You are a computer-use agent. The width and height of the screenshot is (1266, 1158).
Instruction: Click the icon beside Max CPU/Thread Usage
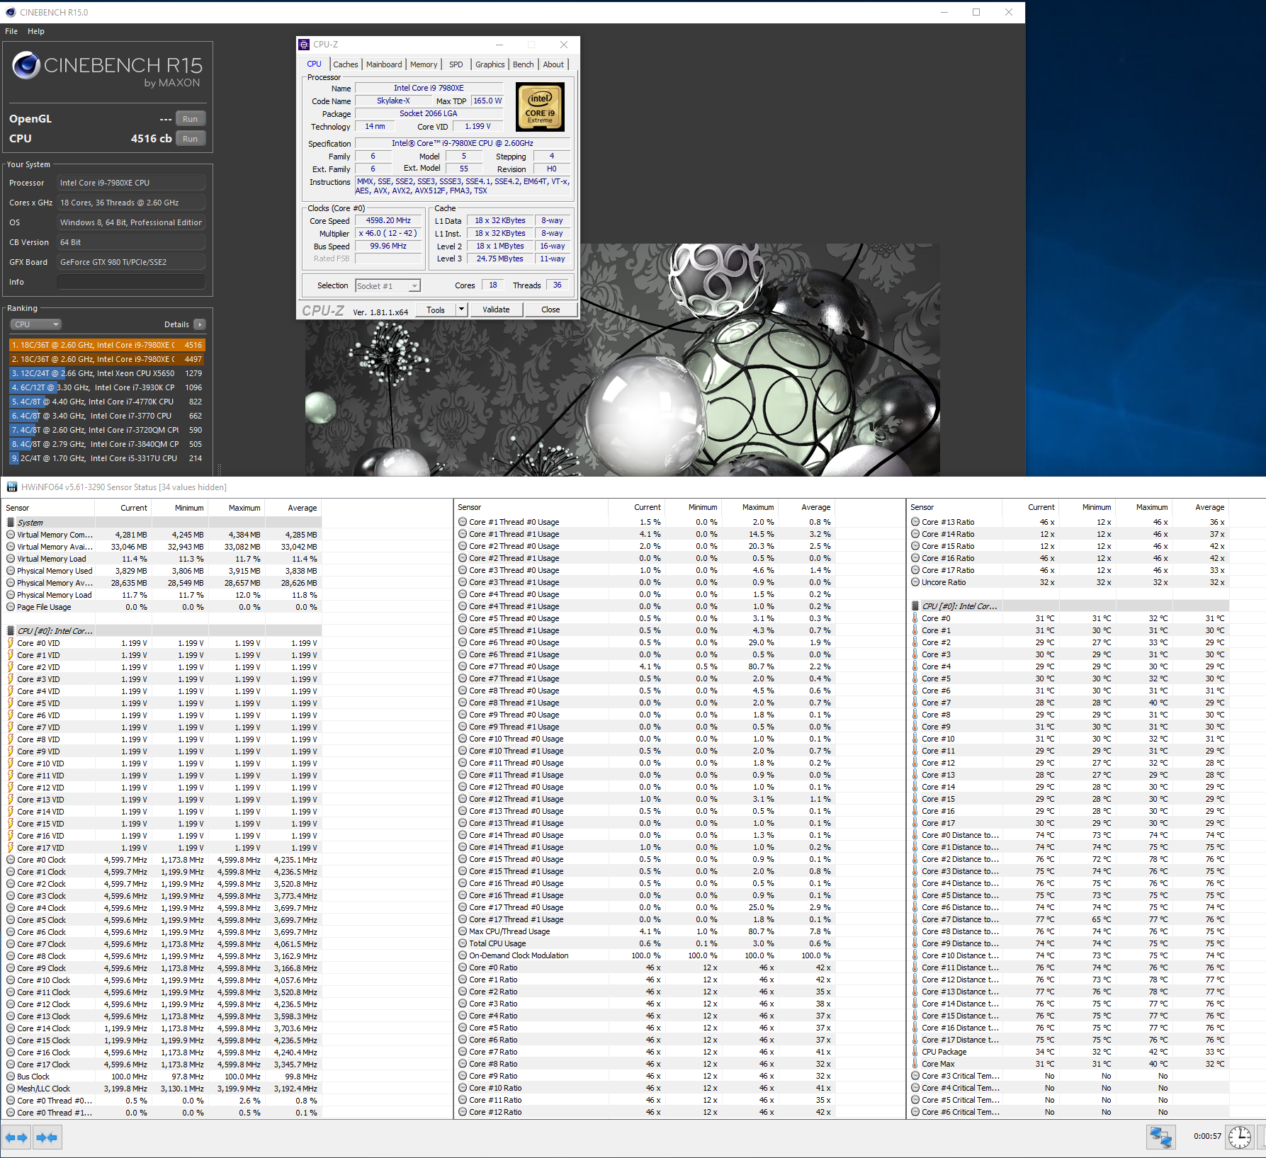462,931
